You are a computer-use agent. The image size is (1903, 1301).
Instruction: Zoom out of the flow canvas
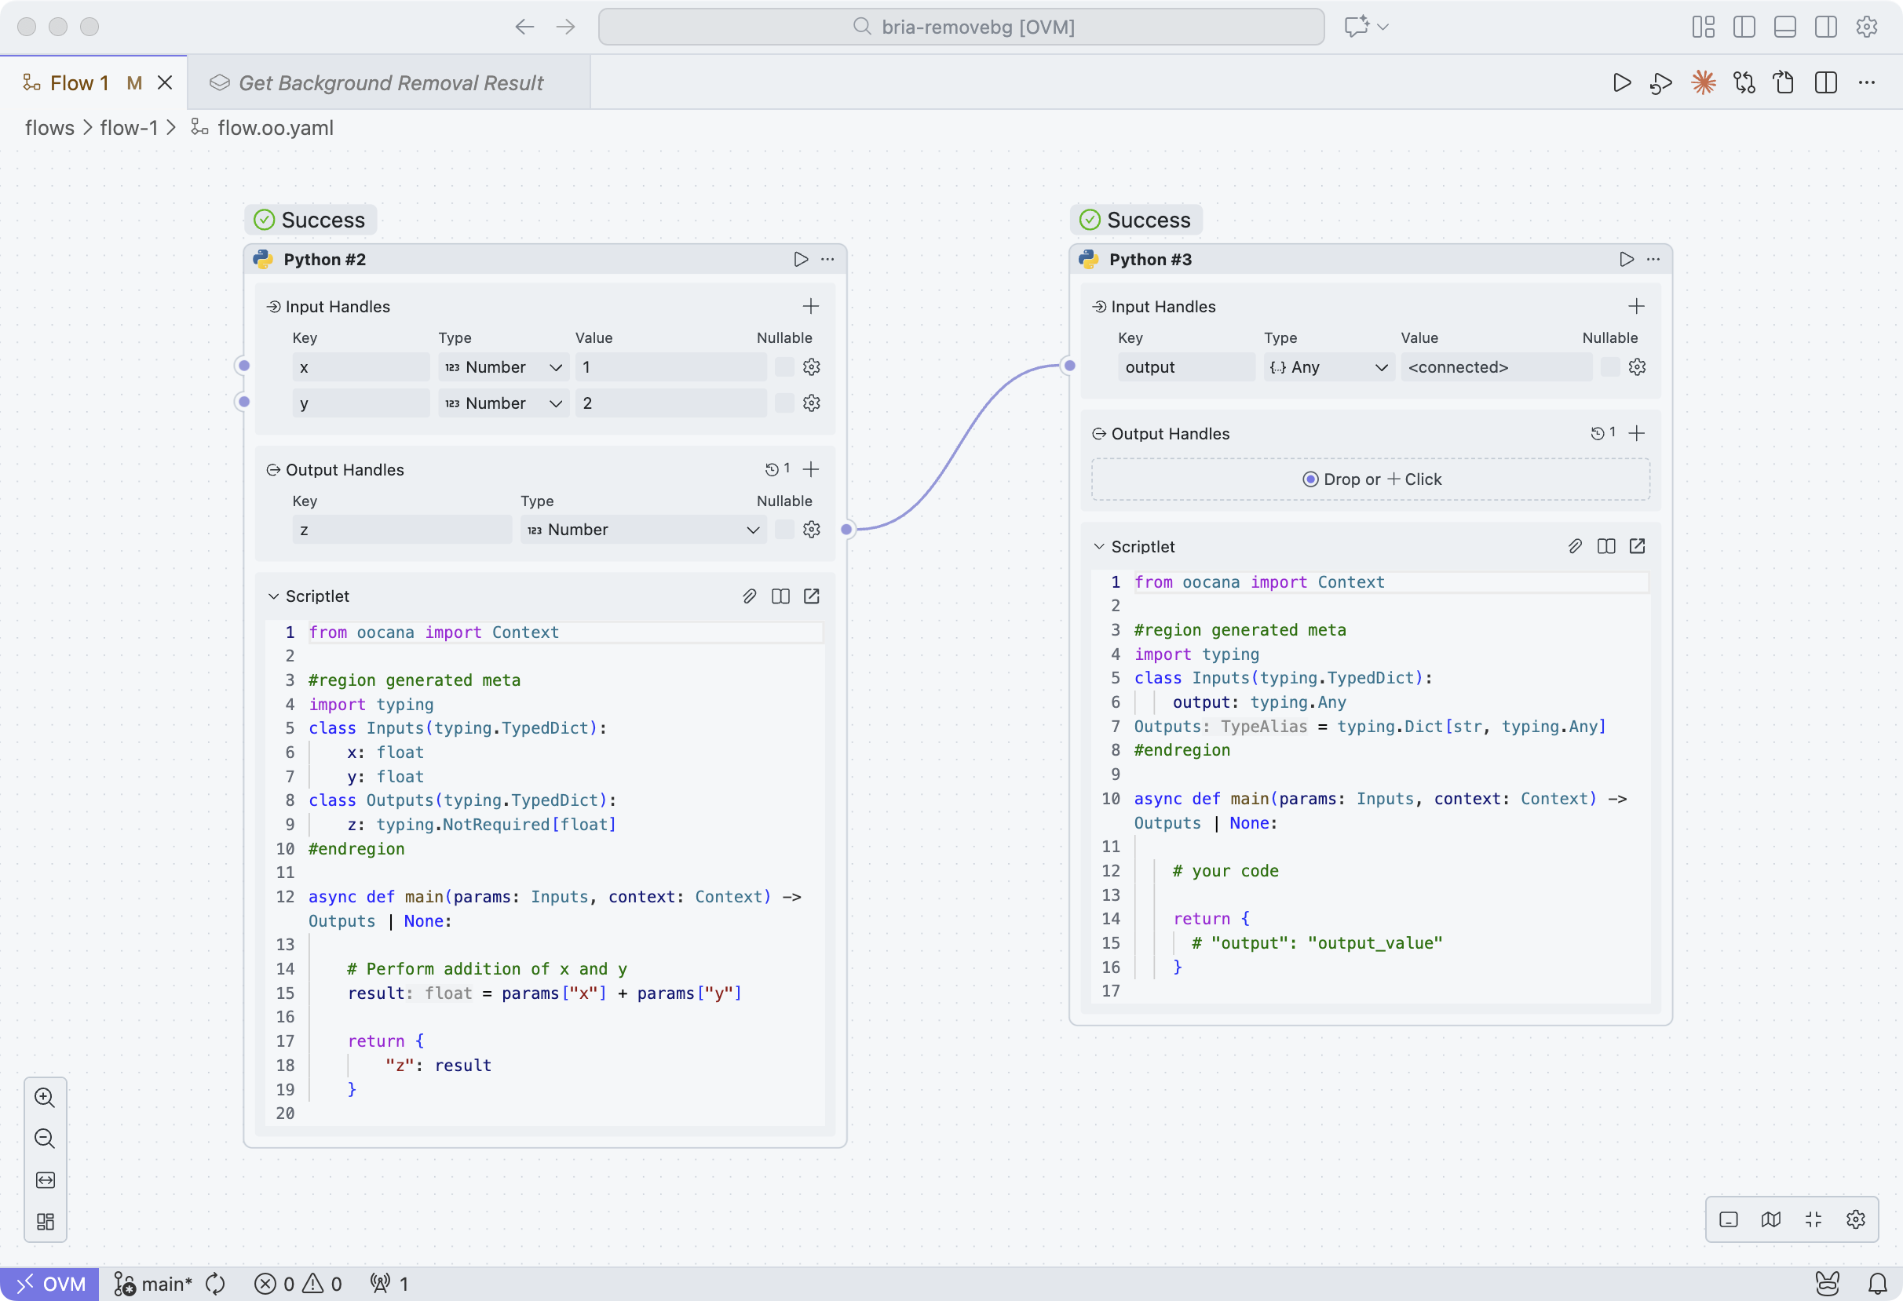point(45,1138)
